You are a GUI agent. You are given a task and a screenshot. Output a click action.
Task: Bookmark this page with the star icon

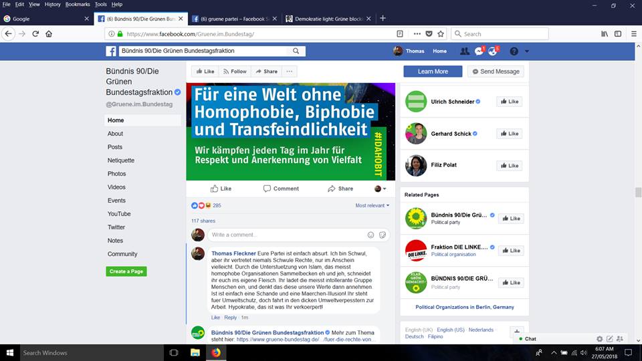pyautogui.click(x=441, y=34)
